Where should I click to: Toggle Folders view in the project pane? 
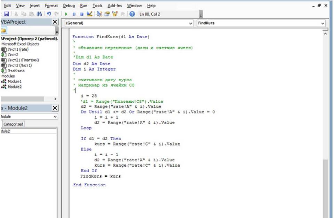[4, 30]
